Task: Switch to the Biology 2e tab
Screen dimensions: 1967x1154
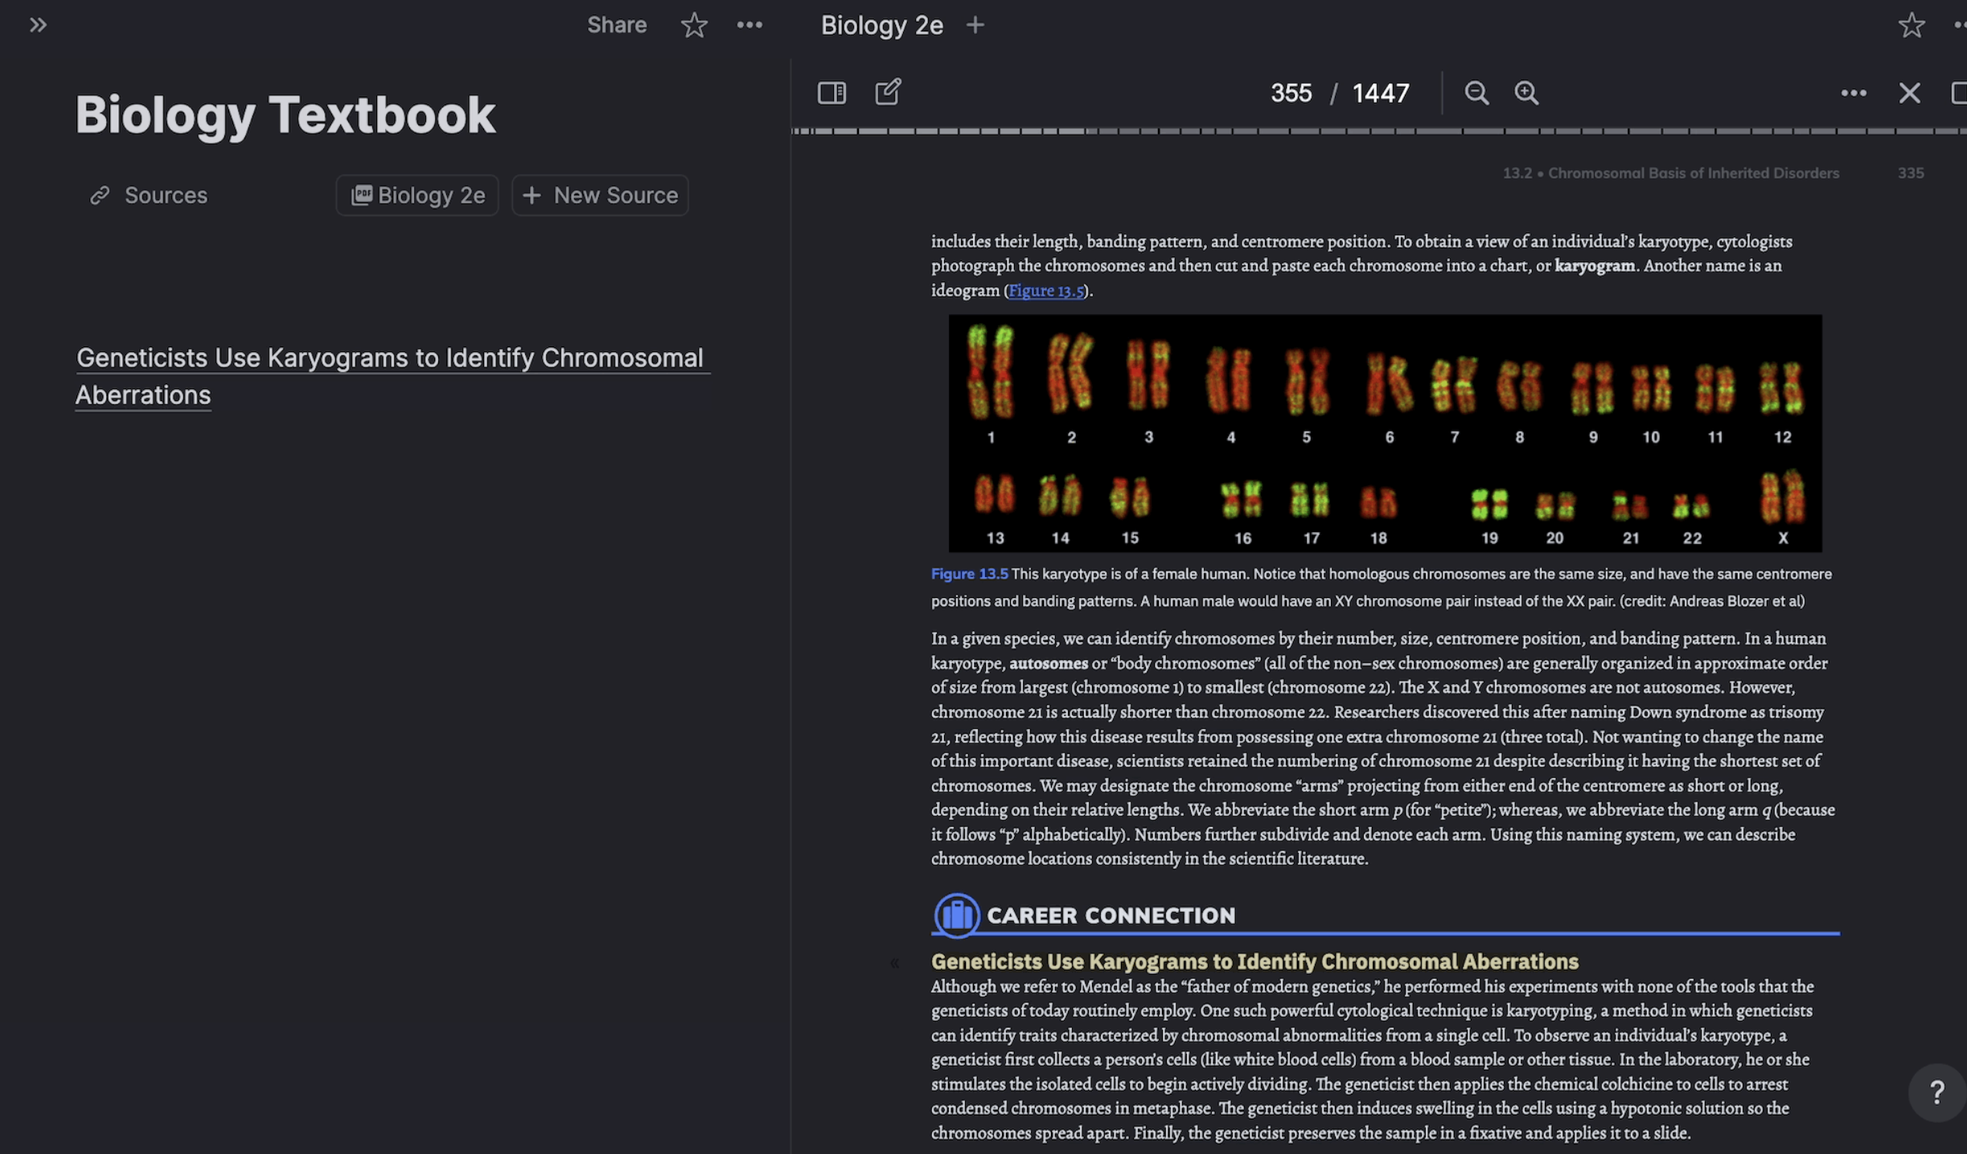Action: [x=882, y=25]
